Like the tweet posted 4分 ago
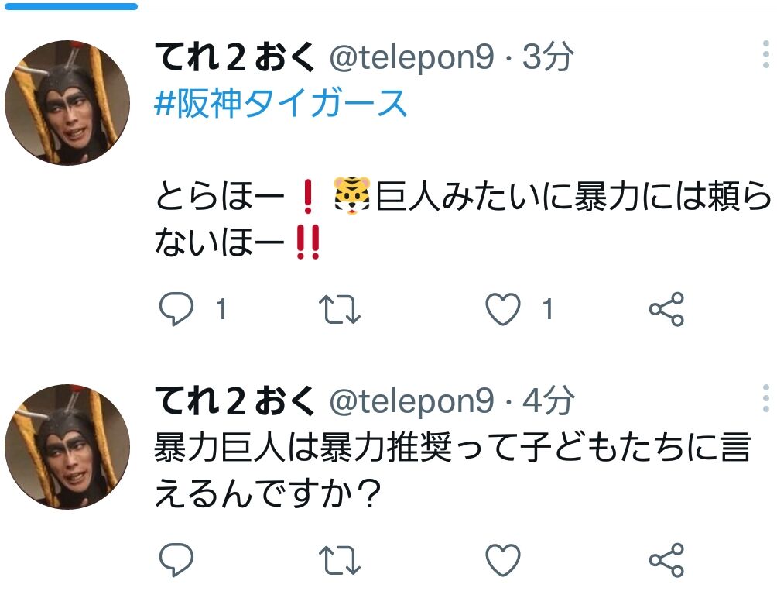This screenshot has width=777, height=605. click(503, 560)
